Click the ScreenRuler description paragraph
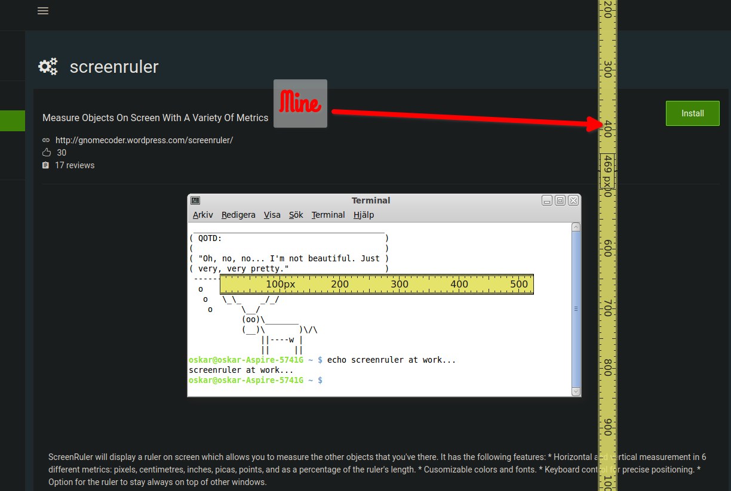Screen dimensions: 731x491 click(377, 470)
